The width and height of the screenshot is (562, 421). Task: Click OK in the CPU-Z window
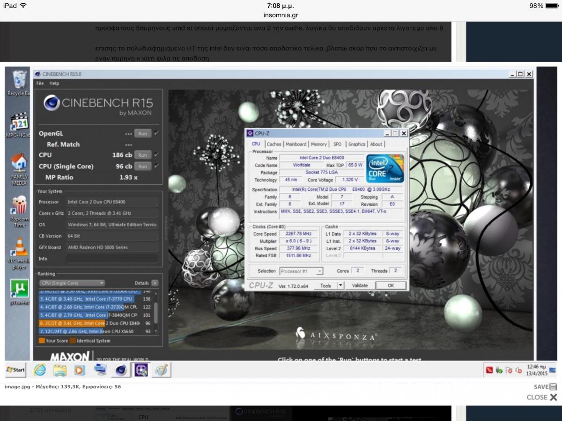pos(391,285)
